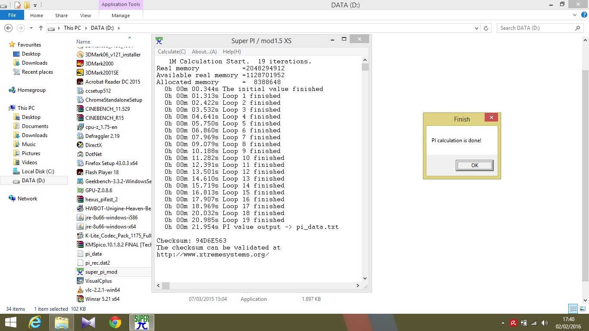The height and width of the screenshot is (331, 589).
Task: Open Recent places in the navigation pane
Action: point(38,72)
